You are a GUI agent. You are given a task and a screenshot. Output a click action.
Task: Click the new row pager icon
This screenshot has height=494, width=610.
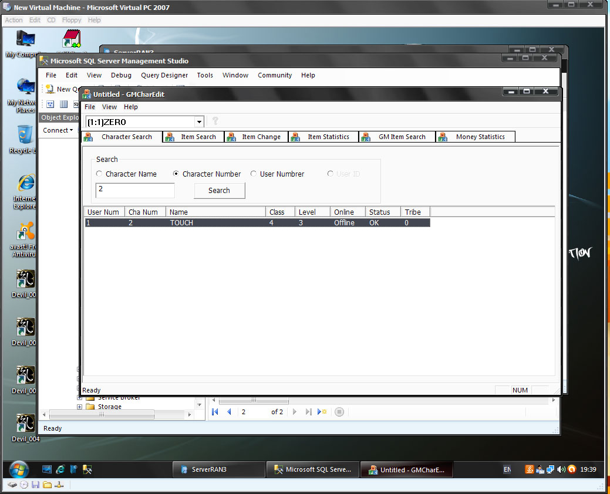point(322,412)
